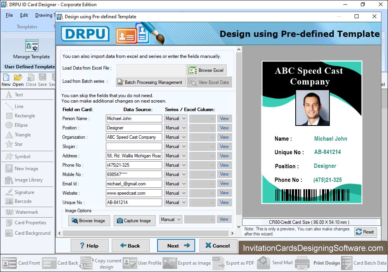
Task: Open User Profile in bottom toolbar
Action: point(142,263)
